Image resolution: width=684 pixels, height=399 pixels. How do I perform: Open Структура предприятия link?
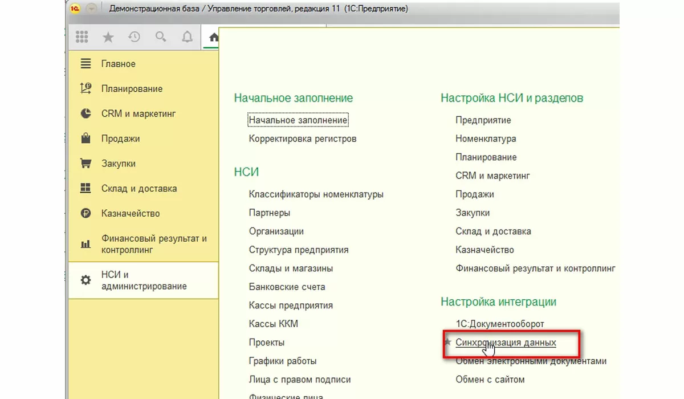pyautogui.click(x=299, y=250)
